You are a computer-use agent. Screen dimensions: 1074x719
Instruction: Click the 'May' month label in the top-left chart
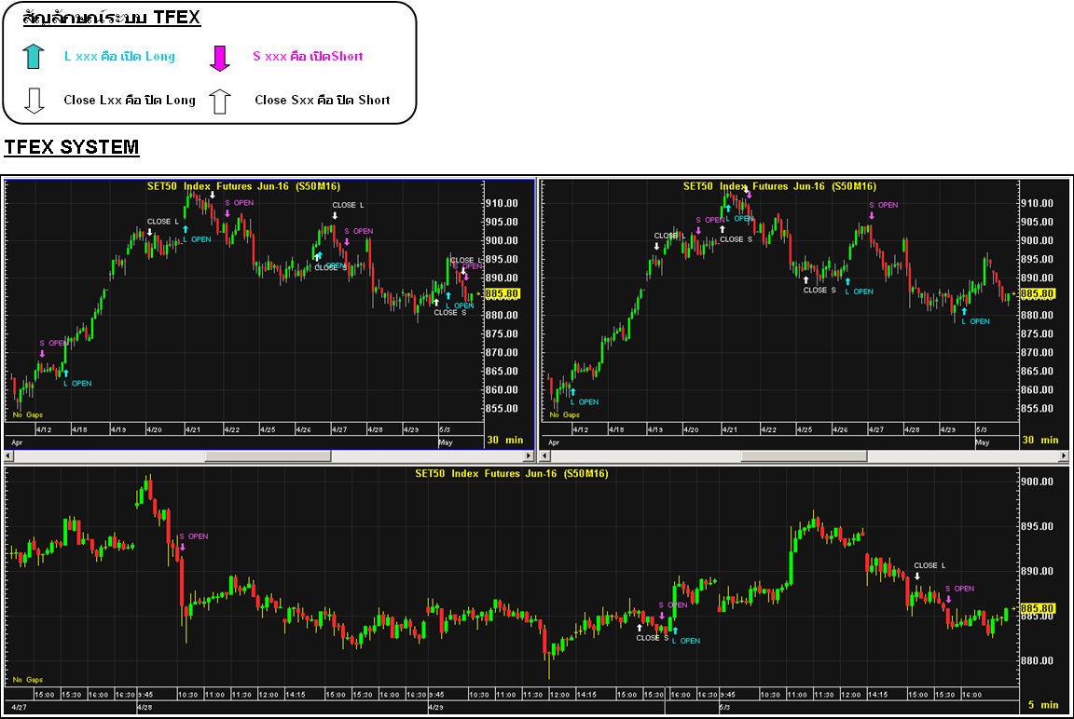[x=446, y=442]
